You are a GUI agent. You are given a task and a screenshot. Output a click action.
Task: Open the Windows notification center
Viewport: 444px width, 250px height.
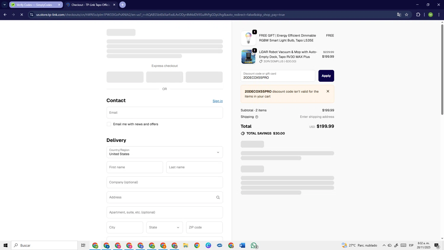[x=437, y=245]
